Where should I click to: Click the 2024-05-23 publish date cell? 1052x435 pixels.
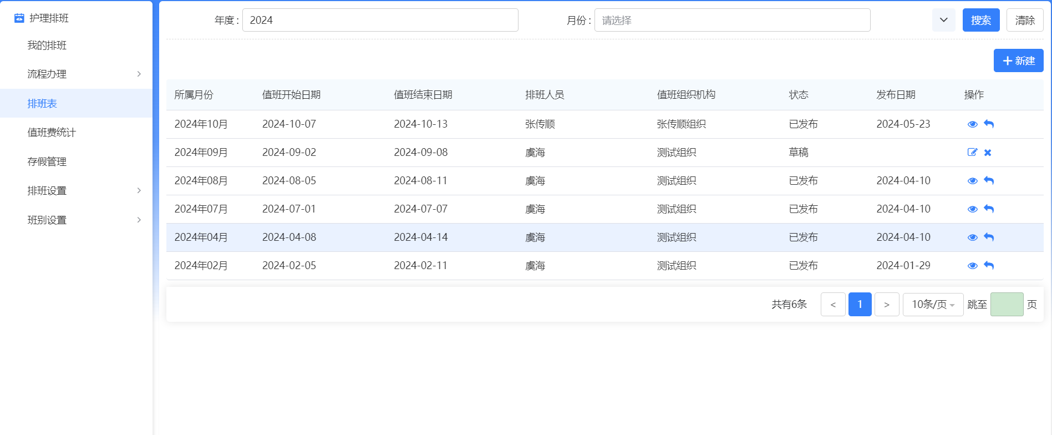(x=903, y=124)
